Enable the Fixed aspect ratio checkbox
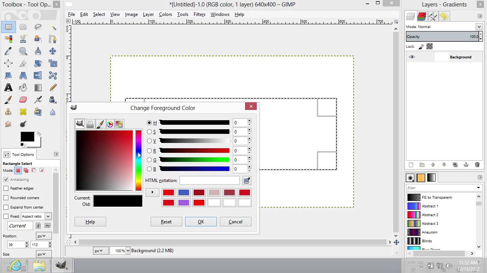 [x=6, y=216]
